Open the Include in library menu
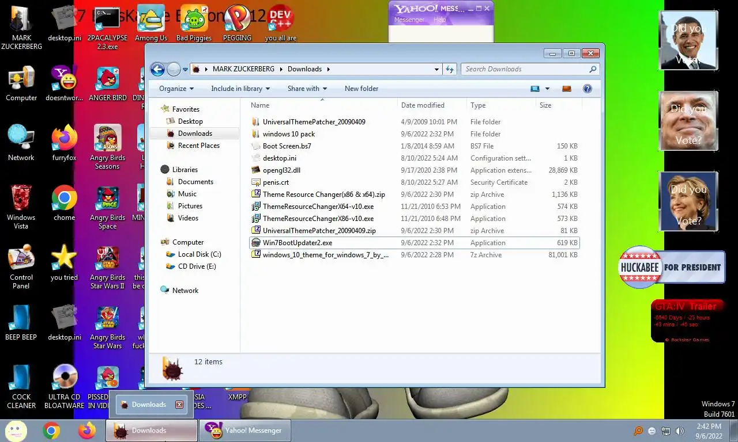The height and width of the screenshot is (442, 738). coord(241,89)
